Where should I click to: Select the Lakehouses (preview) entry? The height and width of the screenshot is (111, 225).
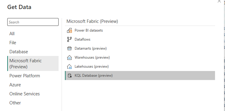140,66
